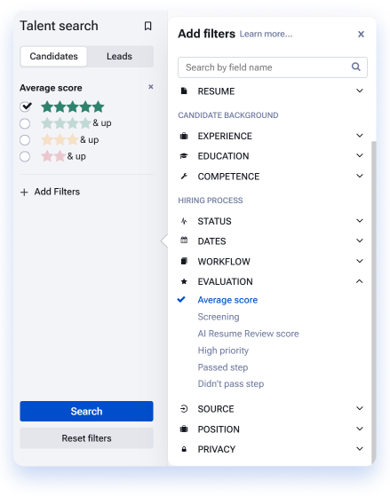Screen dimensions: 390x496
Task: Expand the Education section chevron
Action: tap(360, 155)
